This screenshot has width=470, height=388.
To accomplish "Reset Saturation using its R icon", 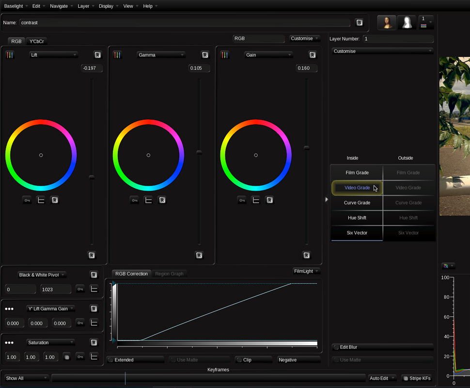I will 94,342.
